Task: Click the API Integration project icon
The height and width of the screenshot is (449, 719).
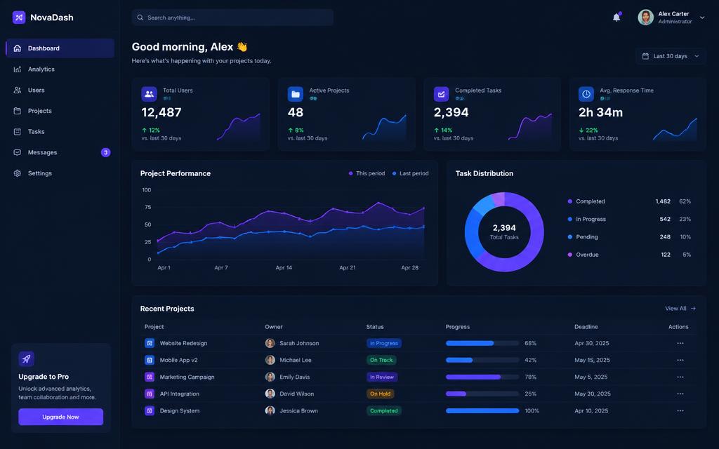Action: pos(150,394)
